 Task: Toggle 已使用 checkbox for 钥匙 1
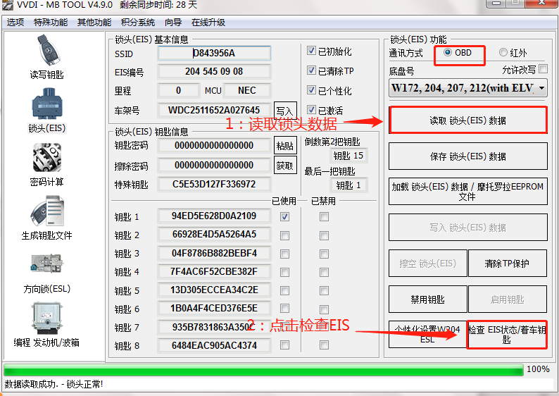click(284, 216)
